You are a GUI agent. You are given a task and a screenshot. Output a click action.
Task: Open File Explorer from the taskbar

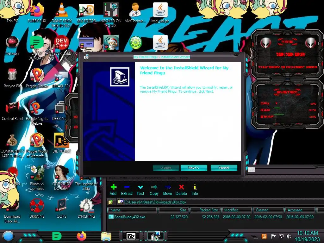[106, 236]
